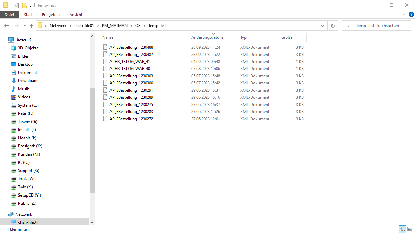Select Installs (I:) network drive
Image resolution: width=415 pixels, height=233 pixels.
click(x=27, y=130)
